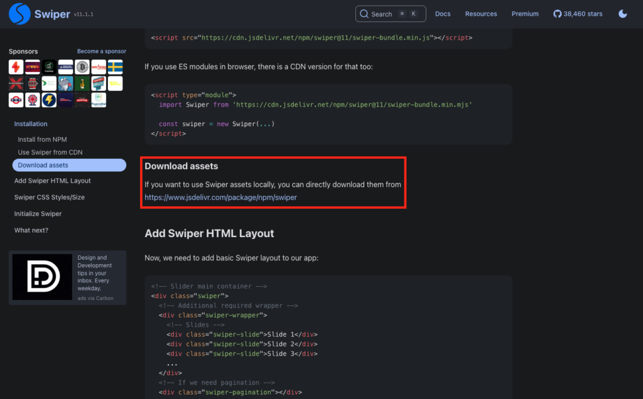Viewport: 643px width, 399px height.
Task: Go to Initialize Swiper in the sidebar
Action: 38,214
